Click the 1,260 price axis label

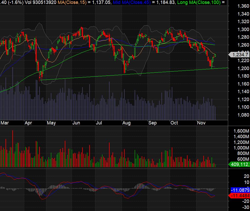pos(243,45)
